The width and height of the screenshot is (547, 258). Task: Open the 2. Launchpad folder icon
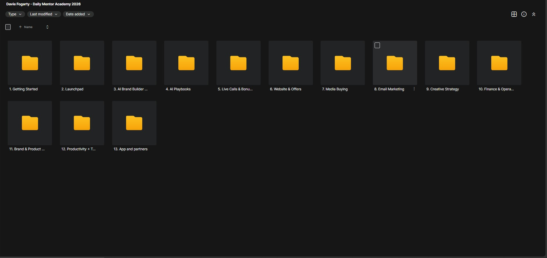[82, 63]
